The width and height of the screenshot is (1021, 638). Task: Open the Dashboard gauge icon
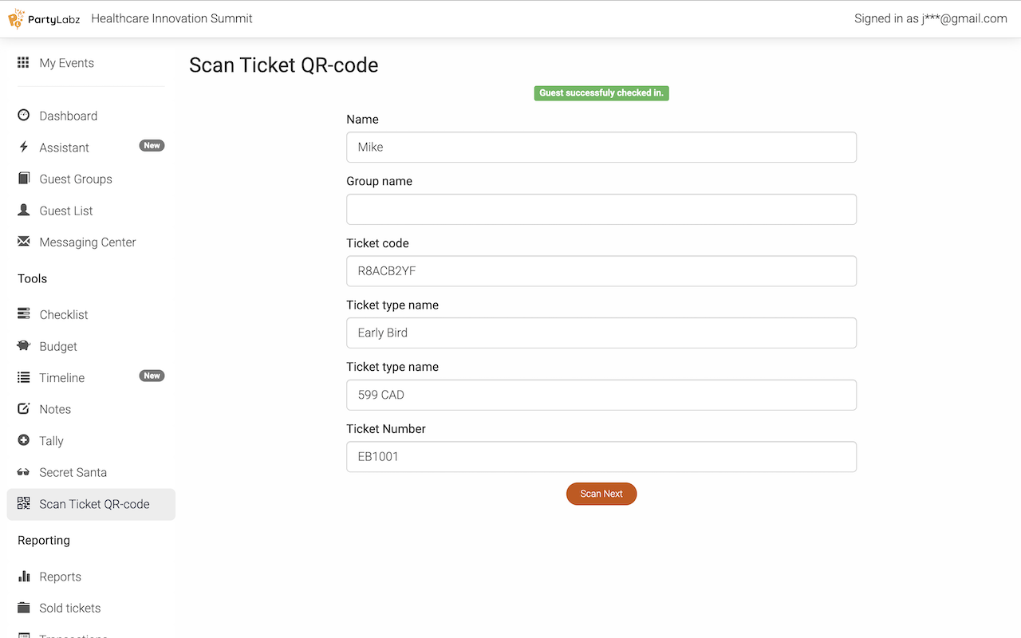[x=24, y=116]
